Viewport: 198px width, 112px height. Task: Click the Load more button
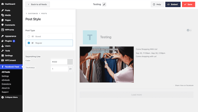(136, 95)
